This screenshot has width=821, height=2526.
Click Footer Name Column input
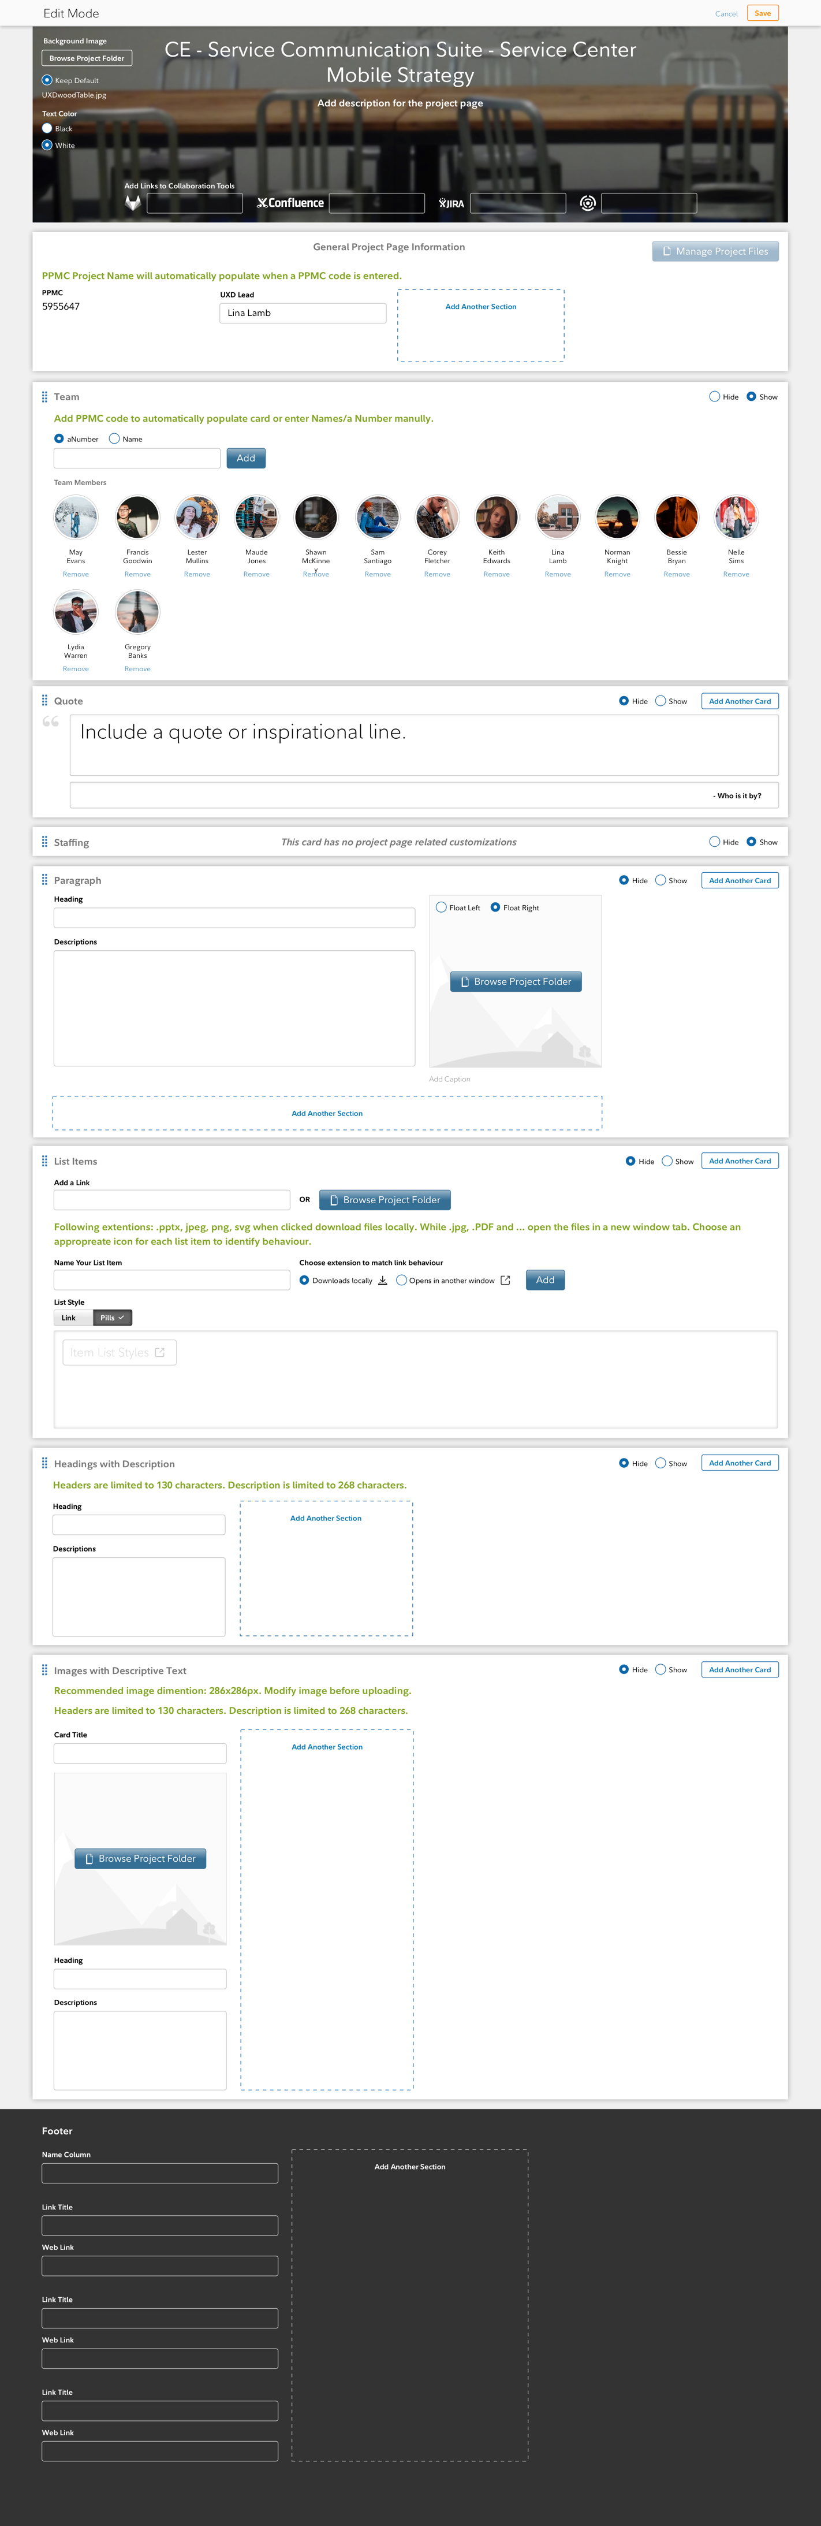[x=160, y=2174]
